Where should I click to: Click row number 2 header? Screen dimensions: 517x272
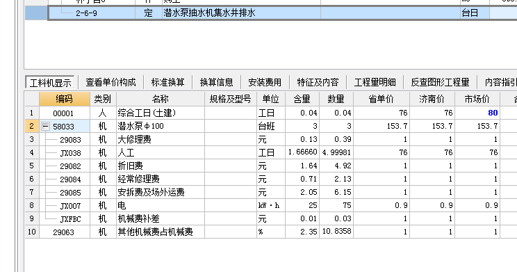pos(32,126)
